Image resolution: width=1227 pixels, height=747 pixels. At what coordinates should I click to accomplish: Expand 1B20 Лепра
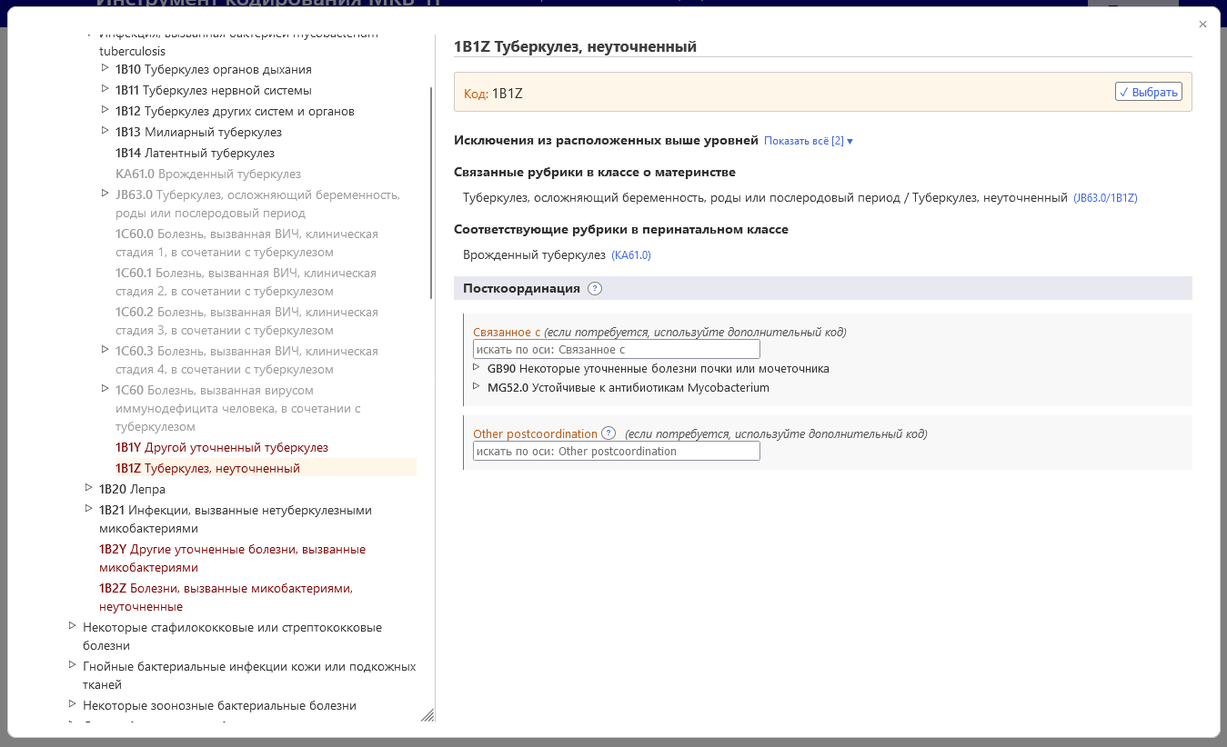coord(88,488)
